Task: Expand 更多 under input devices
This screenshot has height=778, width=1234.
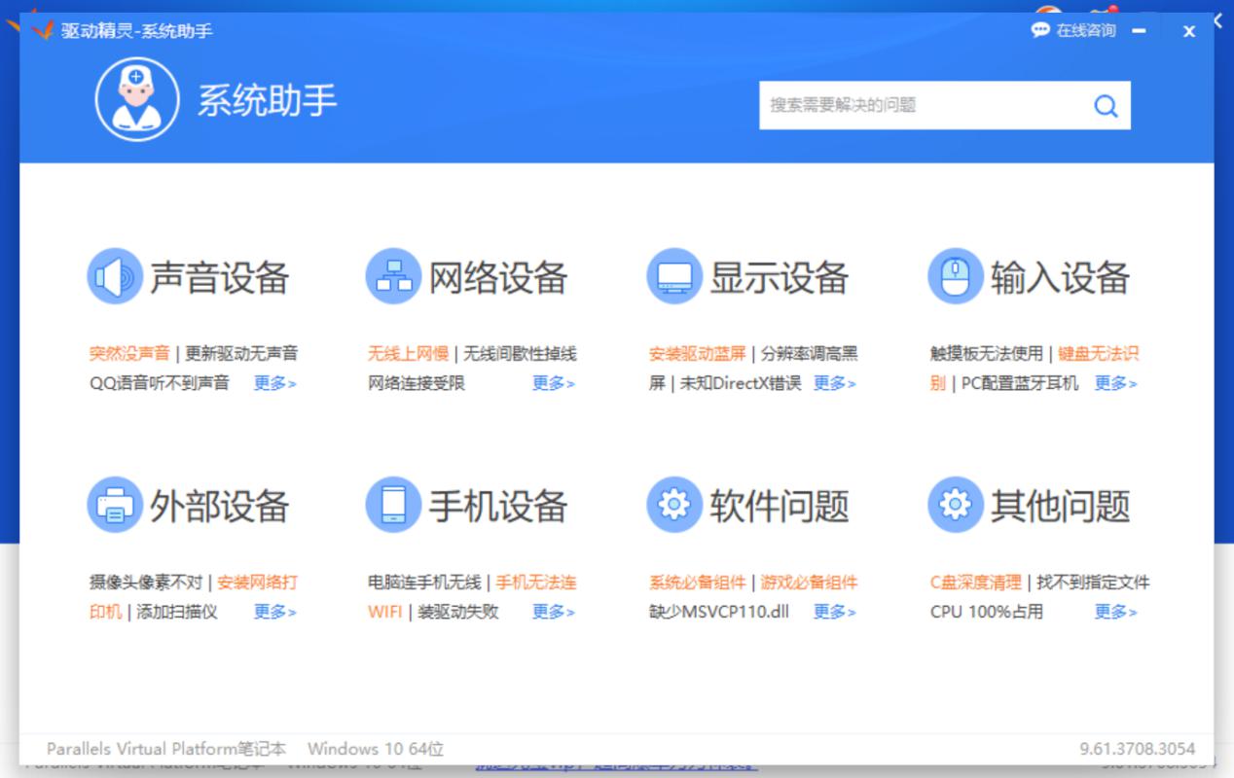Action: (1115, 383)
